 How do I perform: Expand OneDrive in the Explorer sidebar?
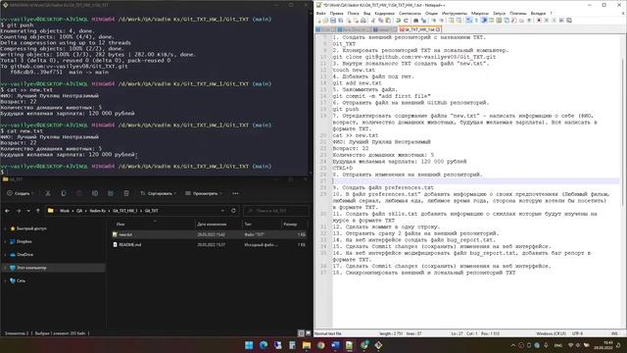tap(5, 255)
